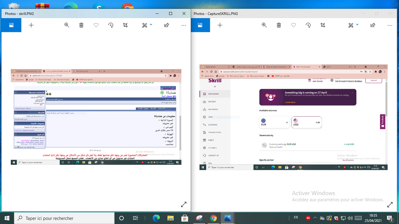
Task: Launch Microsoft Edge from the taskbar
Action: (x=156, y=218)
